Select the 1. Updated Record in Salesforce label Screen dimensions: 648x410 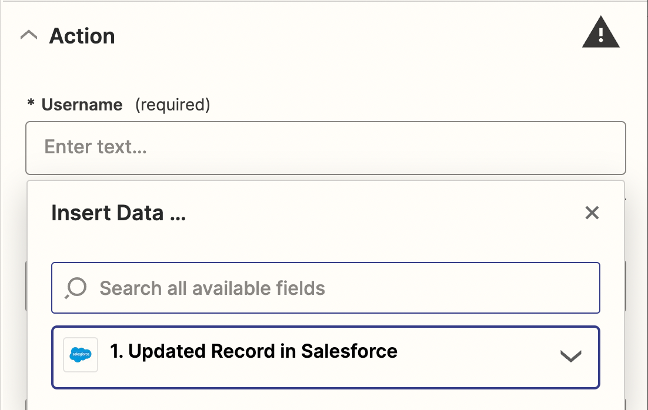(254, 351)
